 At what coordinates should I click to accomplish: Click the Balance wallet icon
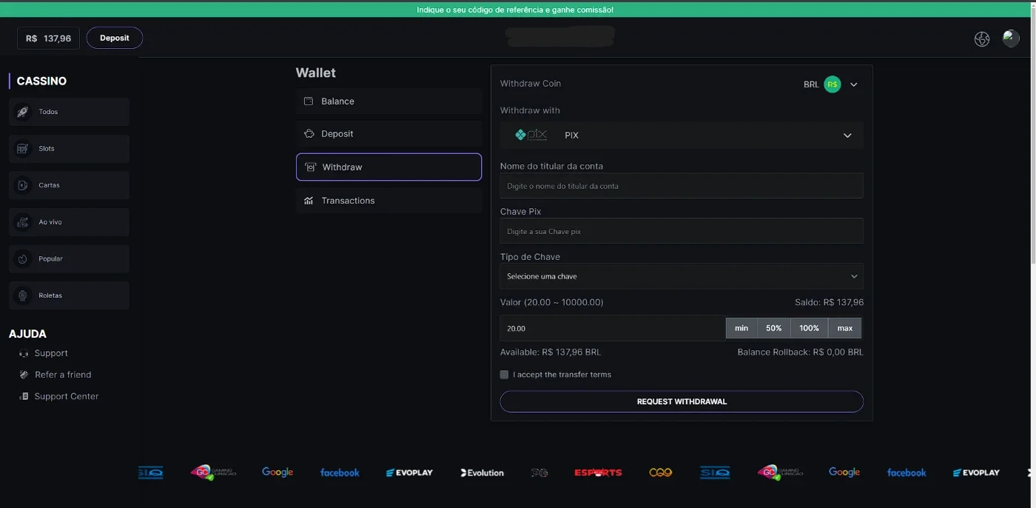[x=309, y=101]
